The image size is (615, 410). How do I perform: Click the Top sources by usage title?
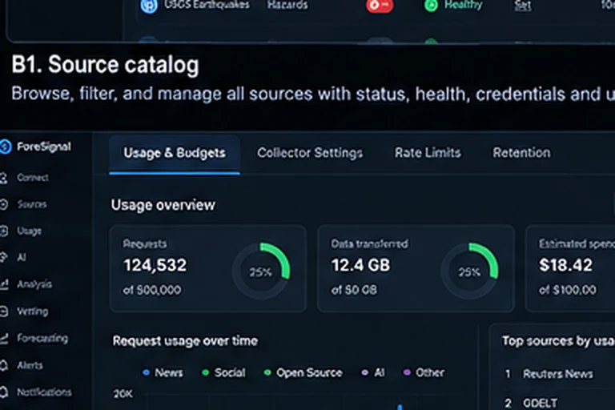click(558, 341)
